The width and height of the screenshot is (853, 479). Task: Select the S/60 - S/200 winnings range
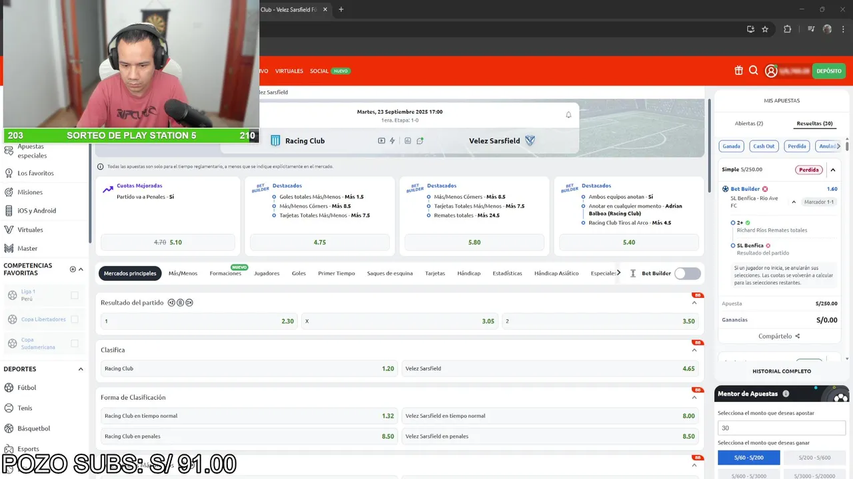pyautogui.click(x=748, y=458)
